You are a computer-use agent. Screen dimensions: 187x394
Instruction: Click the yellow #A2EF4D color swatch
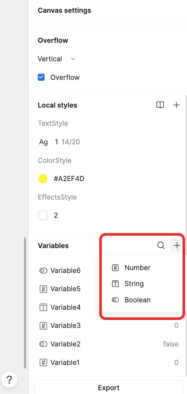[43, 179]
